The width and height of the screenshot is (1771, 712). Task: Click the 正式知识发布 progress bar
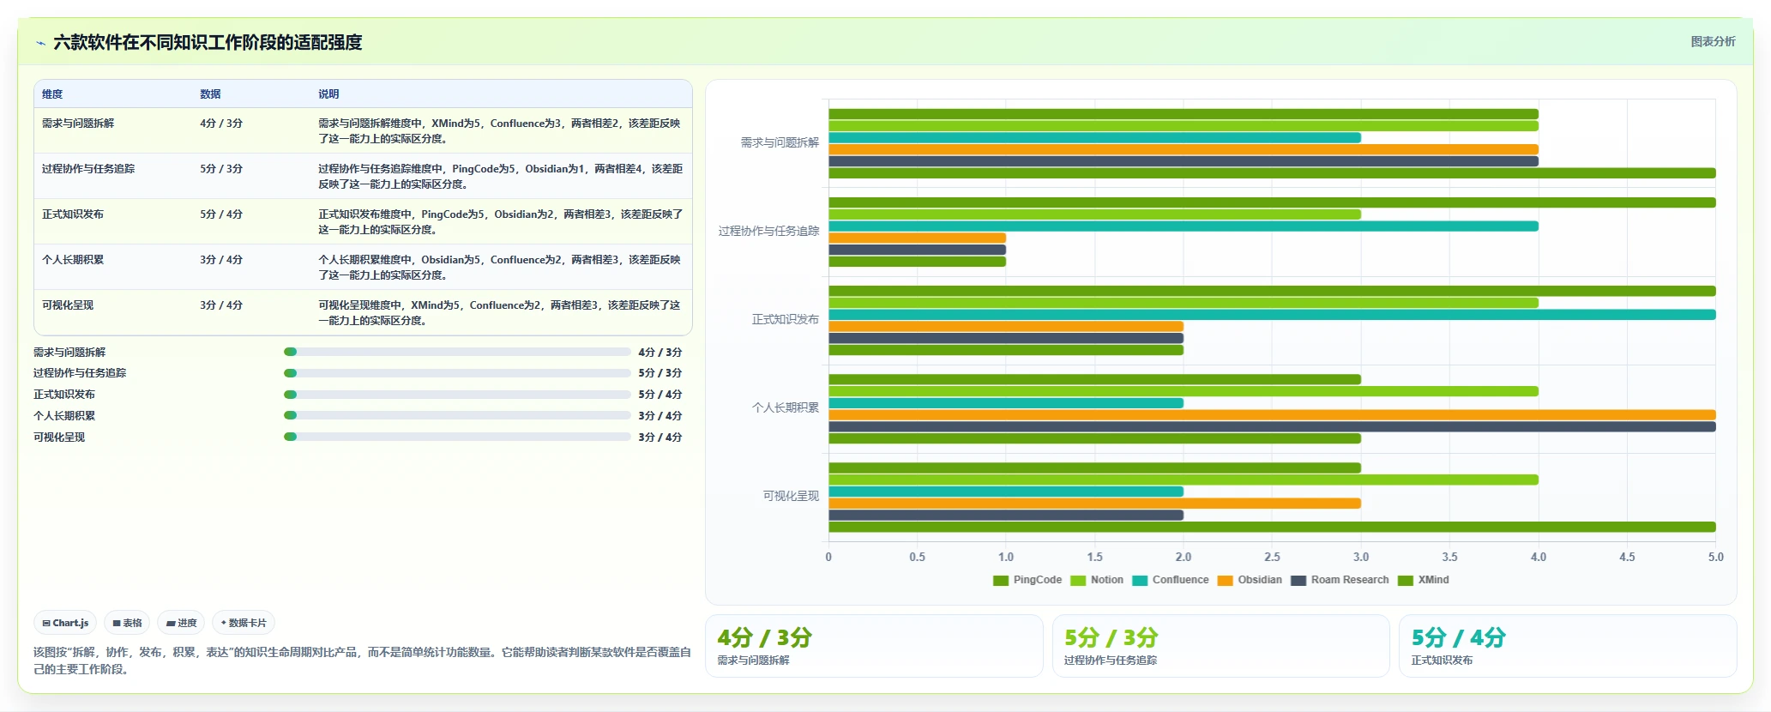click(457, 395)
